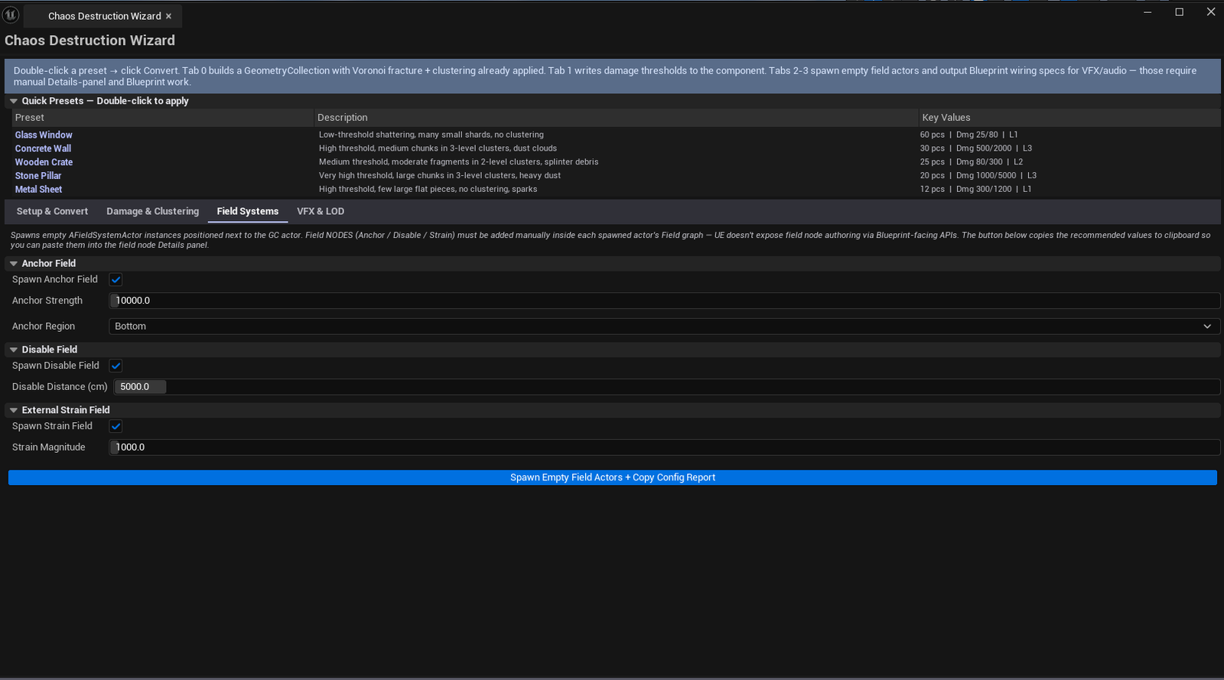This screenshot has width=1224, height=680.
Task: Click the Description column header
Action: tap(616, 118)
